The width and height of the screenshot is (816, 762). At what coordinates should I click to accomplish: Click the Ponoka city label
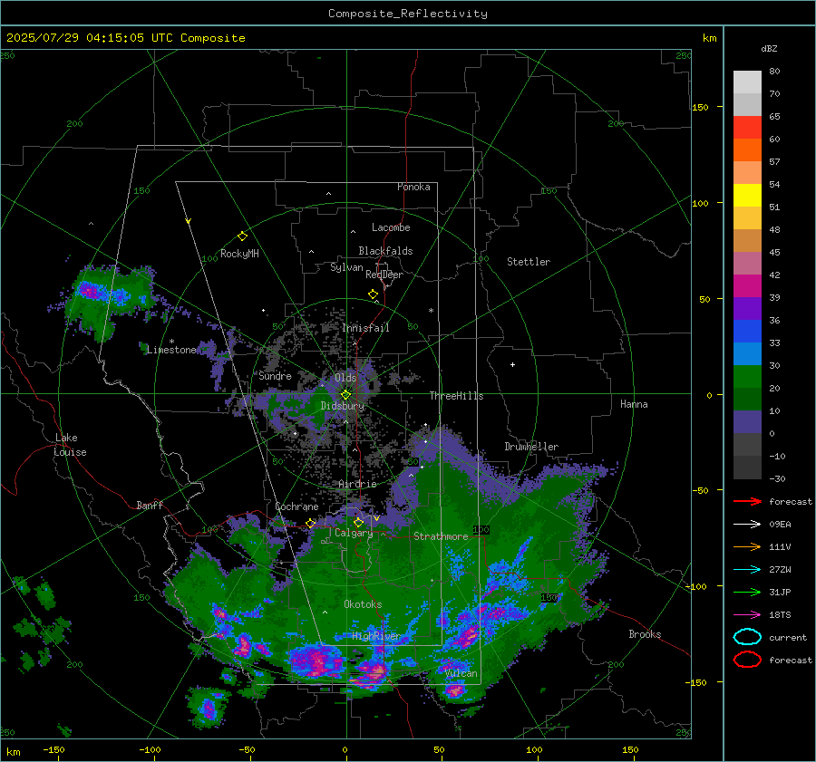(413, 187)
